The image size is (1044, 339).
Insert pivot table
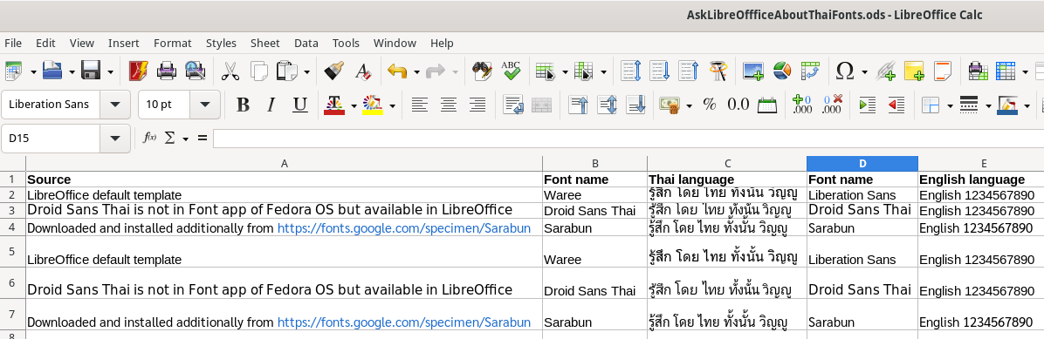810,71
